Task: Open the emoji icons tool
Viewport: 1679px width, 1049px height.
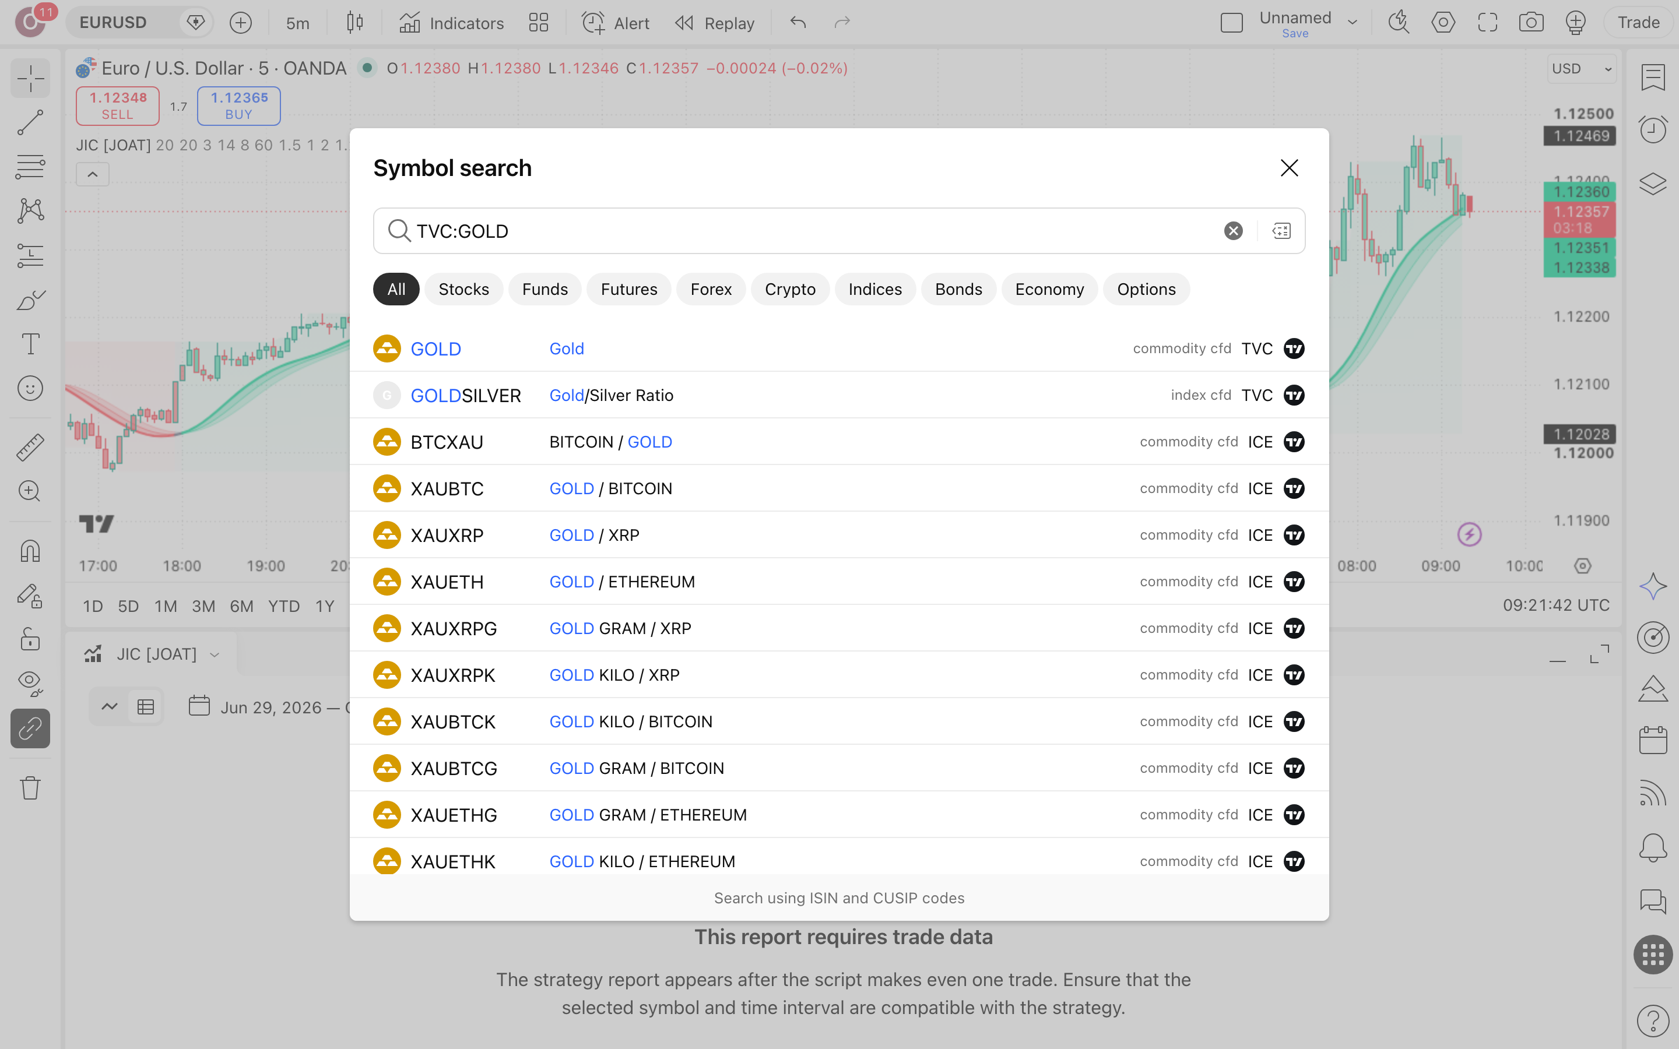Action: pyautogui.click(x=30, y=389)
